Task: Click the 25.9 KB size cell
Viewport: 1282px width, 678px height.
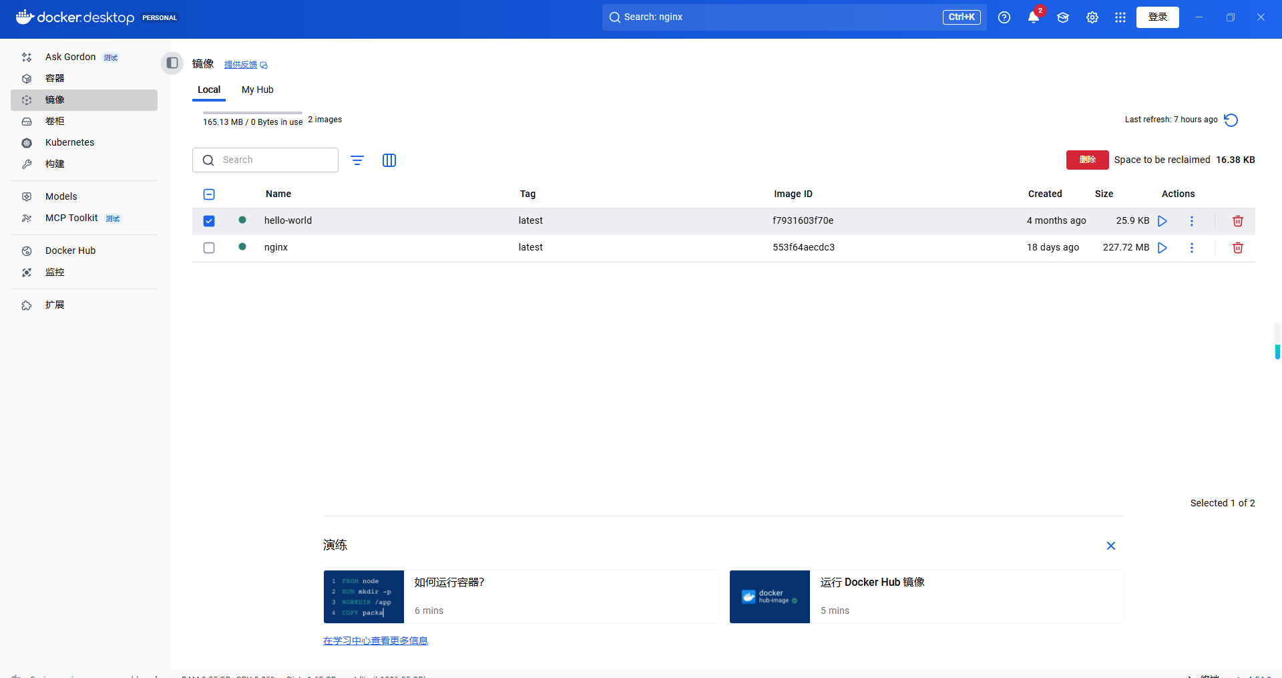Action: tap(1133, 221)
